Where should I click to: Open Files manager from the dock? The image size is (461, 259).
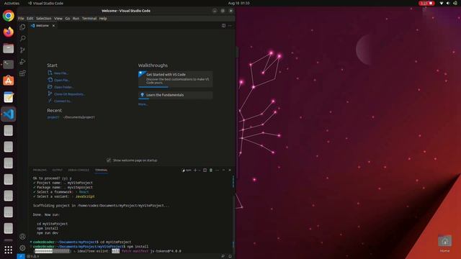[x=8, y=48]
